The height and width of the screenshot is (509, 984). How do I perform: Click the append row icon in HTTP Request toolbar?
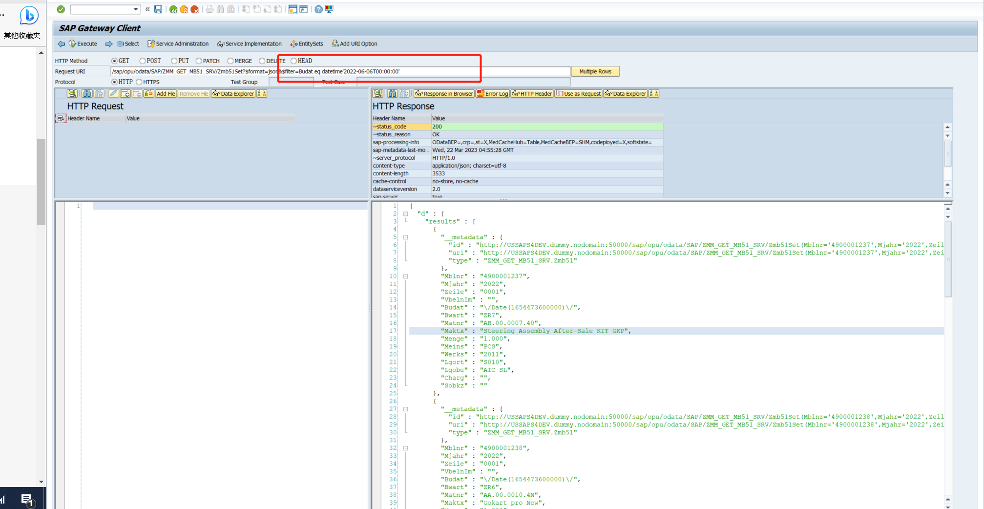126,93
